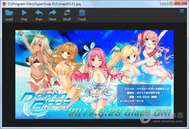Image resolution: width=189 pixels, height=129 pixels.
Task: Minimize the viewer window
Action: pyautogui.click(x=164, y=3)
